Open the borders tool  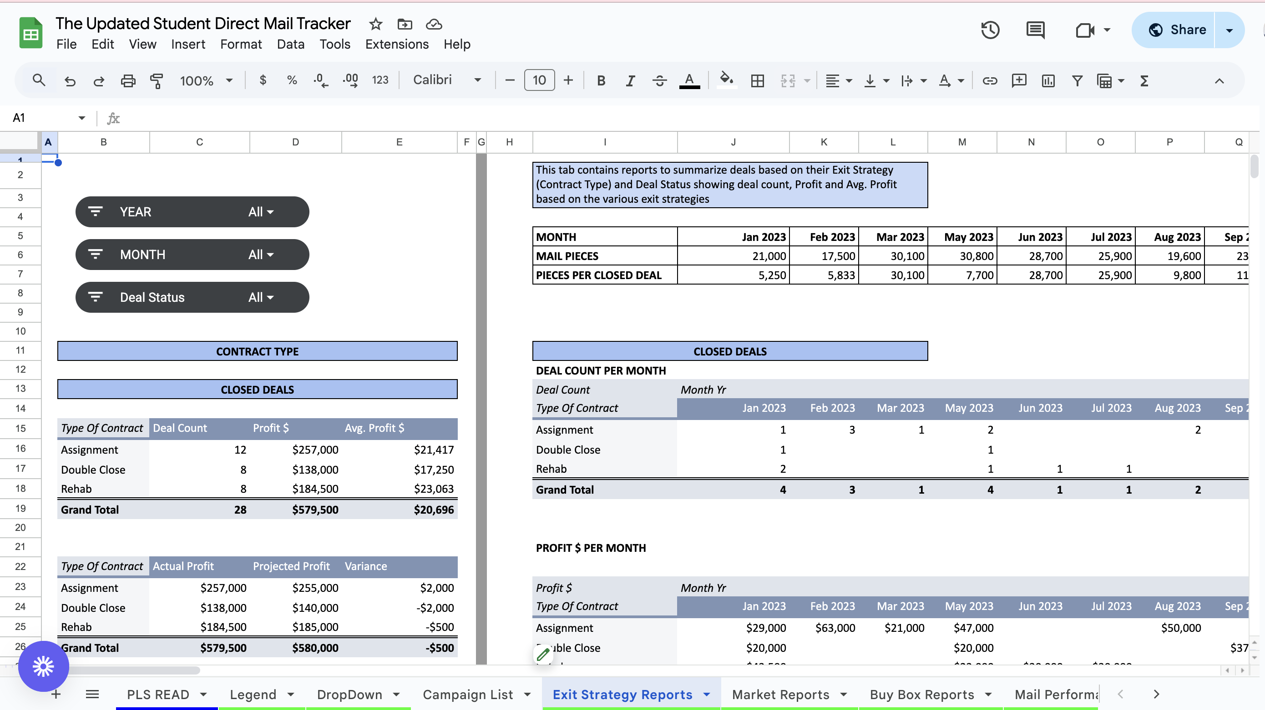pos(757,80)
